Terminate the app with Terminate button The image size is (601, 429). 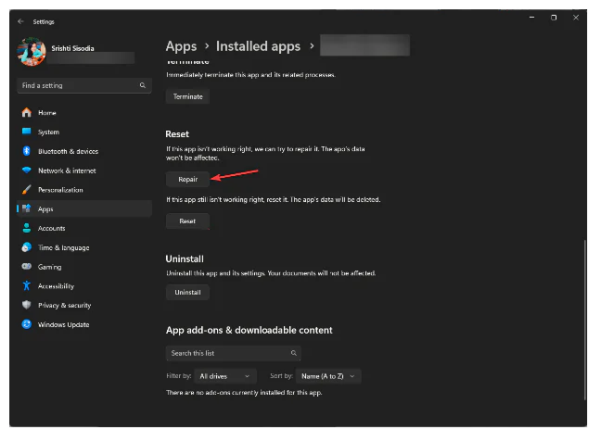tap(187, 96)
